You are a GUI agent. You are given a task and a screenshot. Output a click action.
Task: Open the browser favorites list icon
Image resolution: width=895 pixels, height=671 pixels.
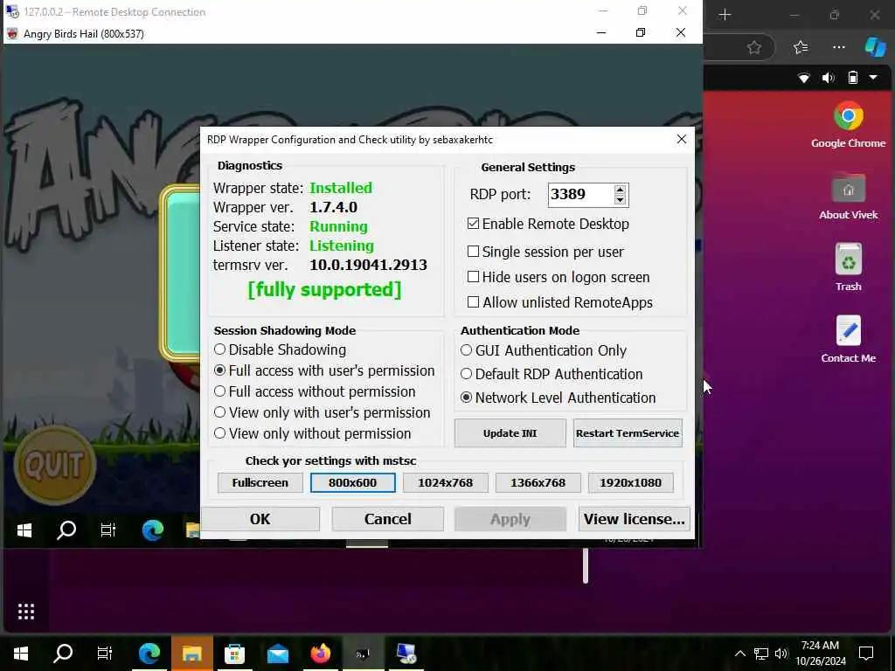click(x=801, y=47)
